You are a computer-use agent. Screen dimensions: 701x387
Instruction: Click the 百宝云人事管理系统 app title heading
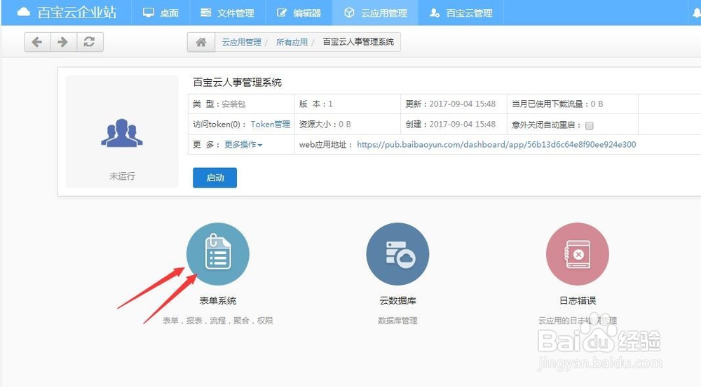237,83
